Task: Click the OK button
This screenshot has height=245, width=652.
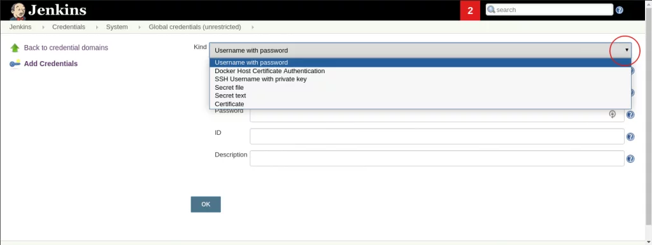Action: [206, 204]
